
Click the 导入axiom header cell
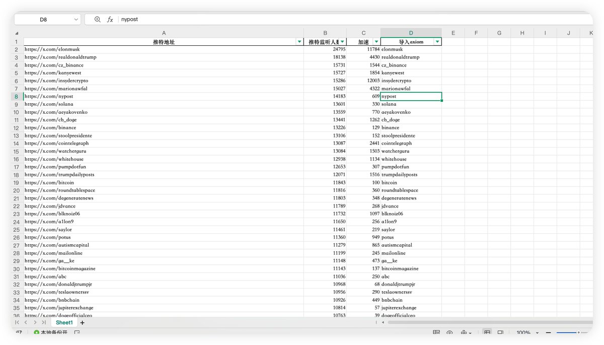pos(411,42)
